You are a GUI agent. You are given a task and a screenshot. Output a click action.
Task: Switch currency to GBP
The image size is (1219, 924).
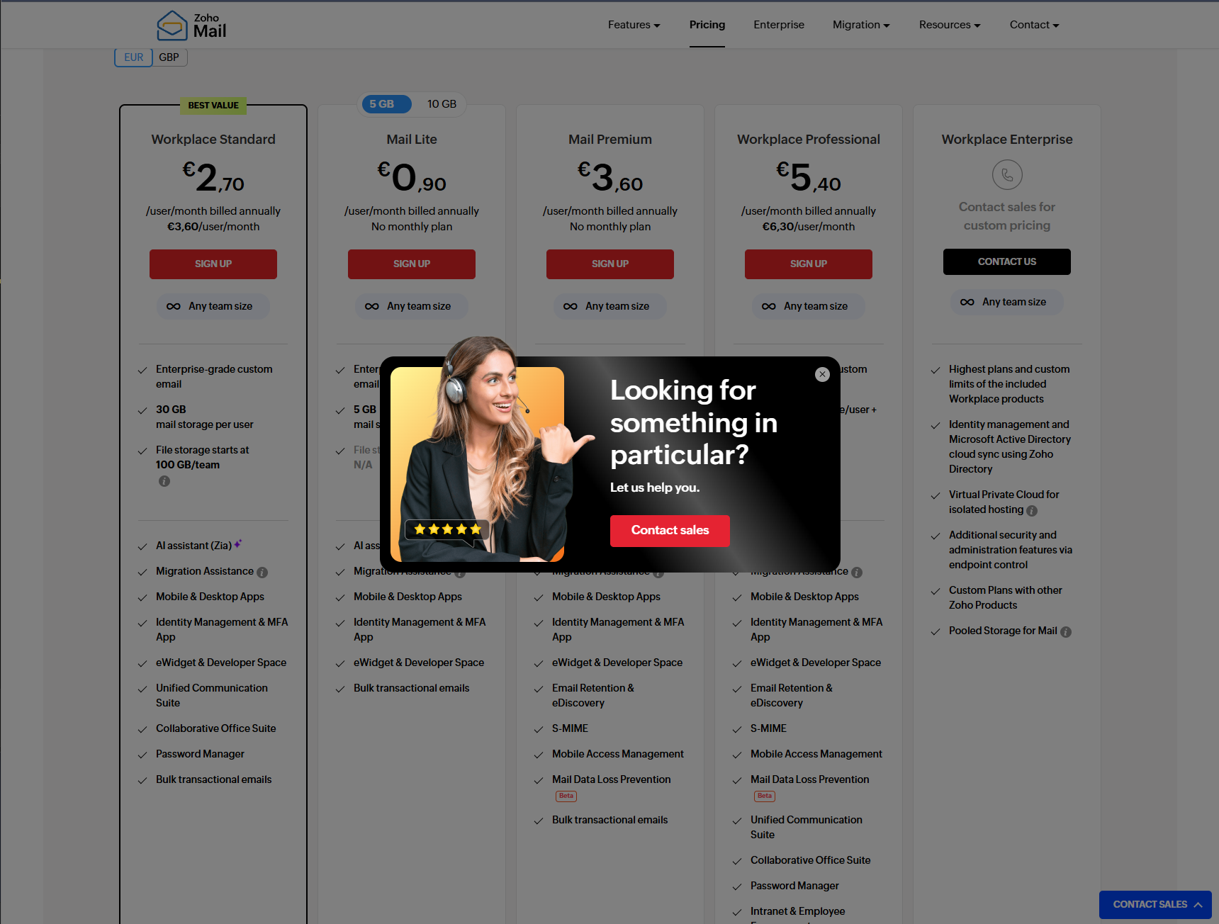coord(169,57)
